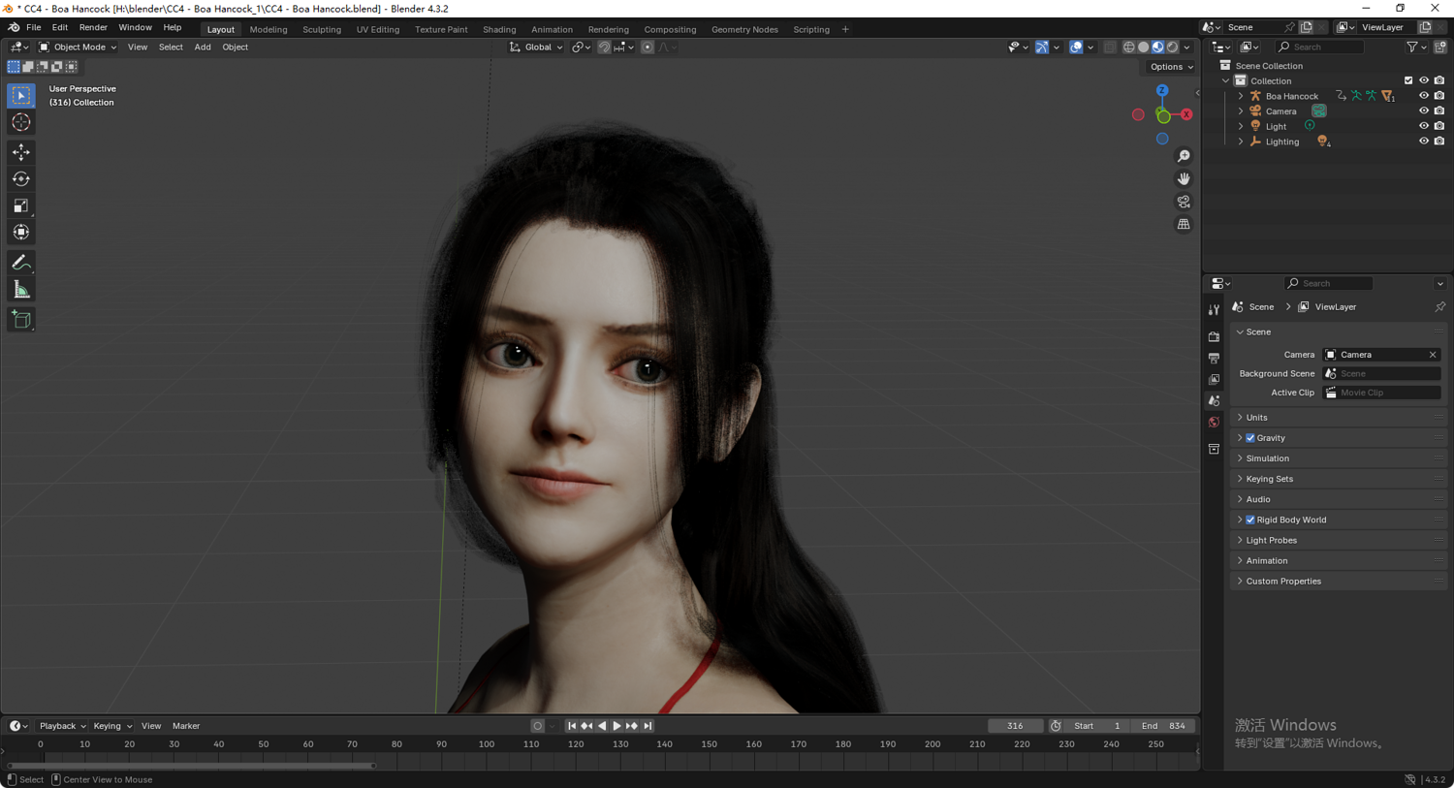Switch to the Shading workspace tab
This screenshot has height=788, width=1454.
(x=499, y=29)
